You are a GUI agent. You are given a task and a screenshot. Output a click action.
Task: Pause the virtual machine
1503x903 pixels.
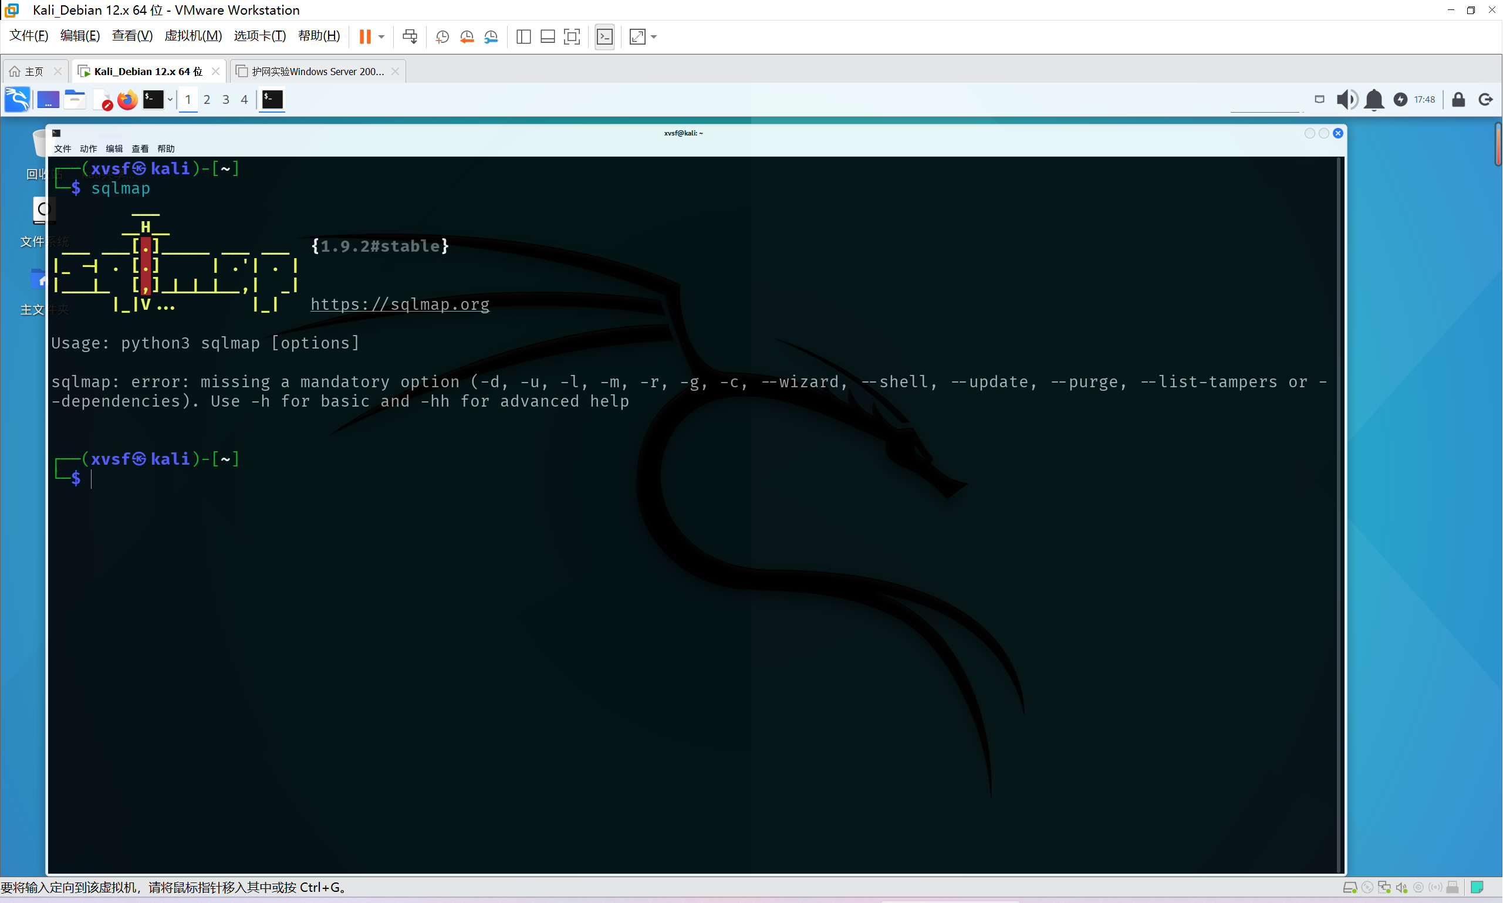[364, 36]
